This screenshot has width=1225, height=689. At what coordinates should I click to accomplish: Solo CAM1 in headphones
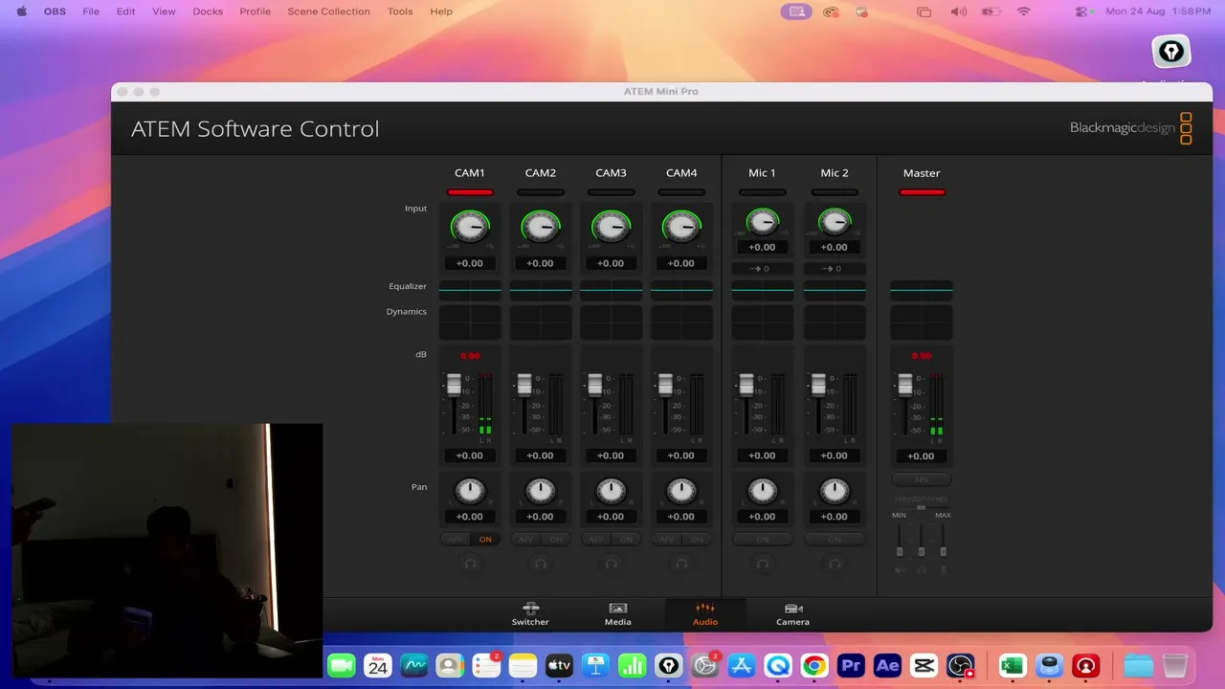click(470, 564)
